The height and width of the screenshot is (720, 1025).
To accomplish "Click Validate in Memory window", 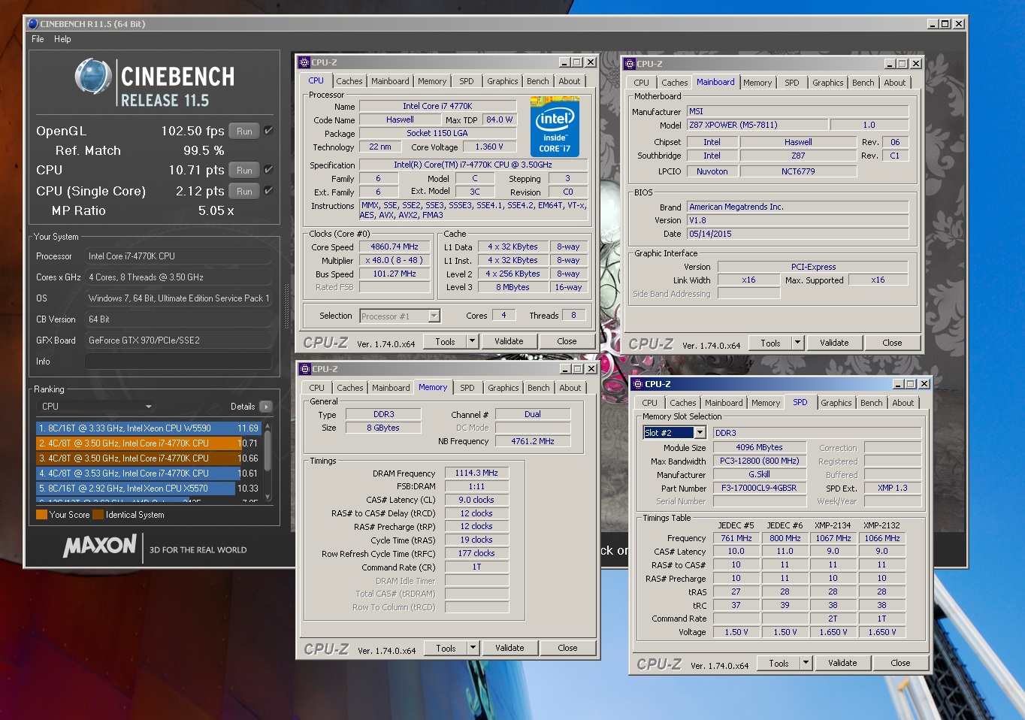I will 509,649.
